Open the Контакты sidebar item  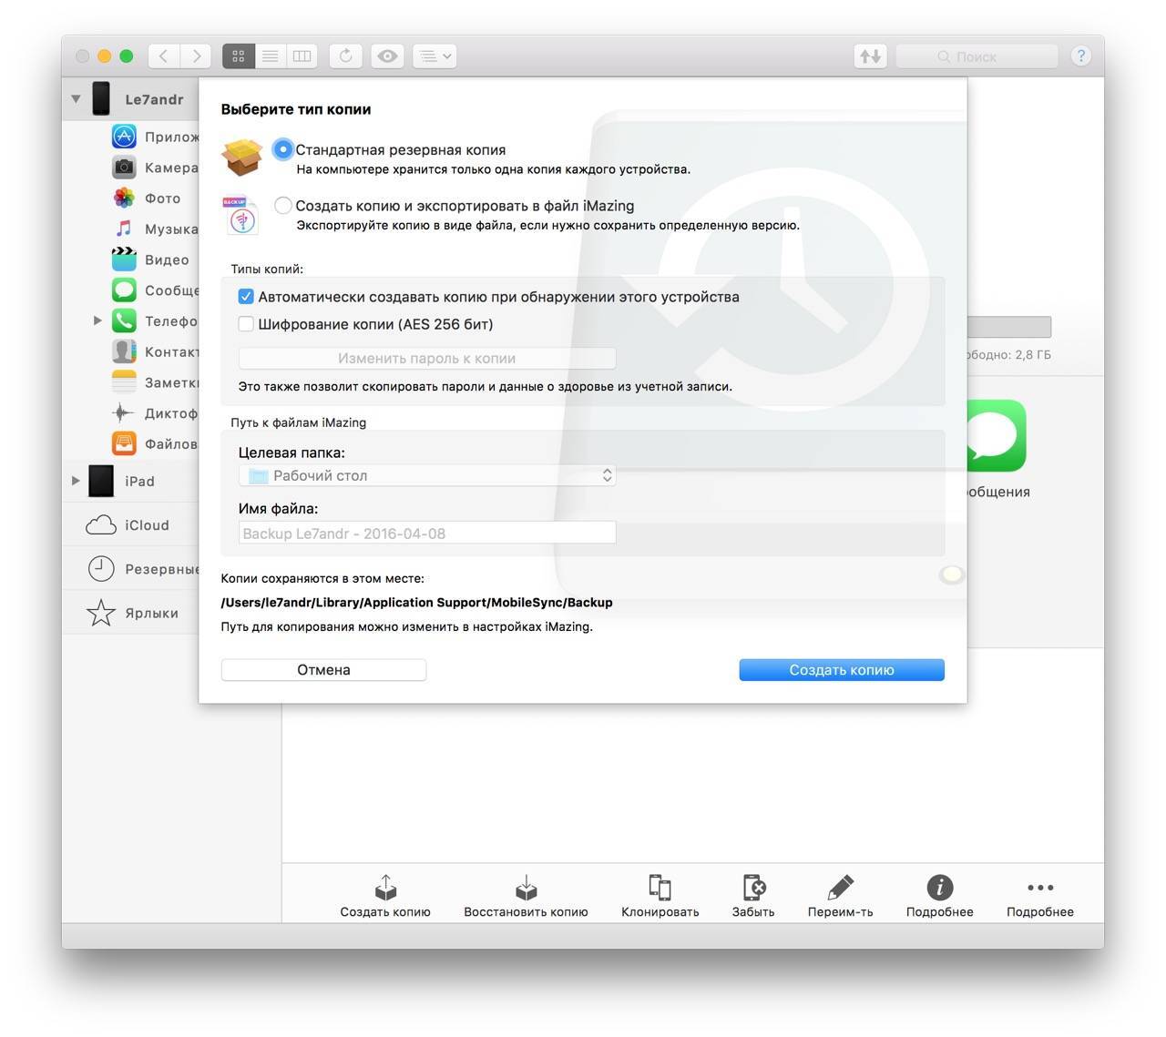click(x=154, y=351)
